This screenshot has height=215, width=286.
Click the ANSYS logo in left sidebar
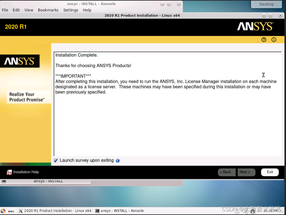(x=19, y=61)
